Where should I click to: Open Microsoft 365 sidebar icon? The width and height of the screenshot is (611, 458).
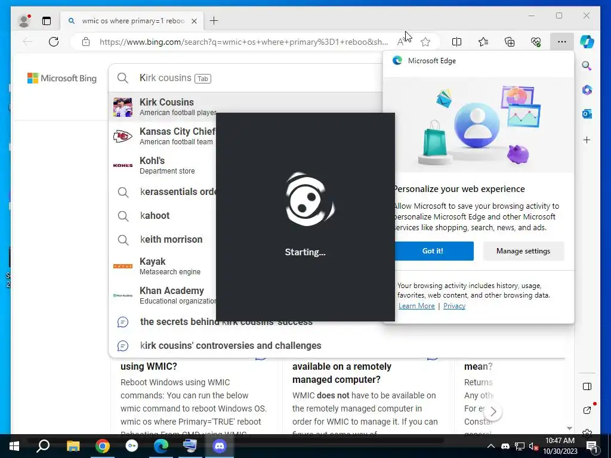[587, 90]
